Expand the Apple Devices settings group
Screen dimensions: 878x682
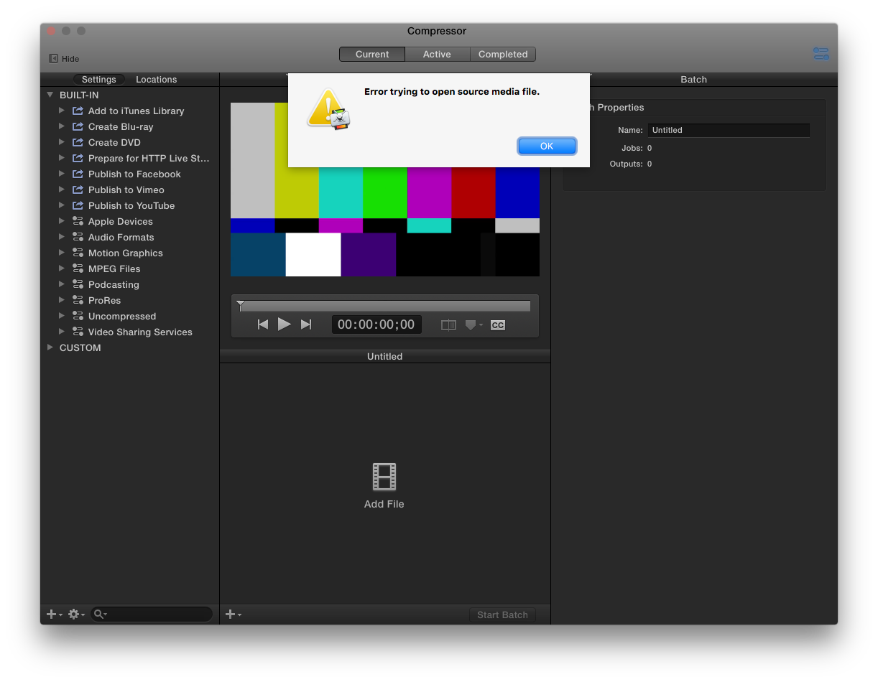(62, 221)
